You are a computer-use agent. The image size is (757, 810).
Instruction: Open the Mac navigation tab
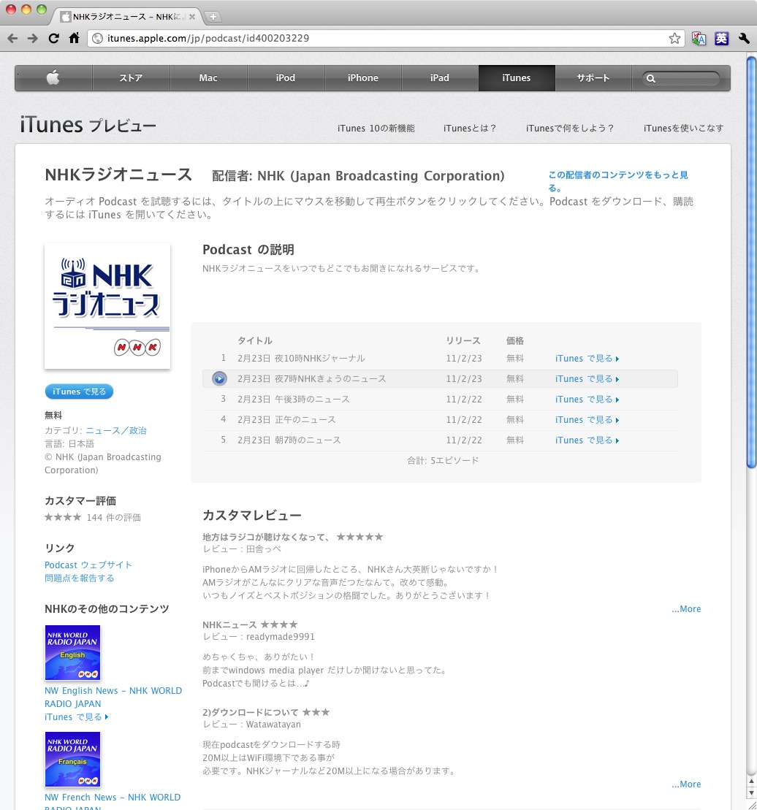click(208, 78)
